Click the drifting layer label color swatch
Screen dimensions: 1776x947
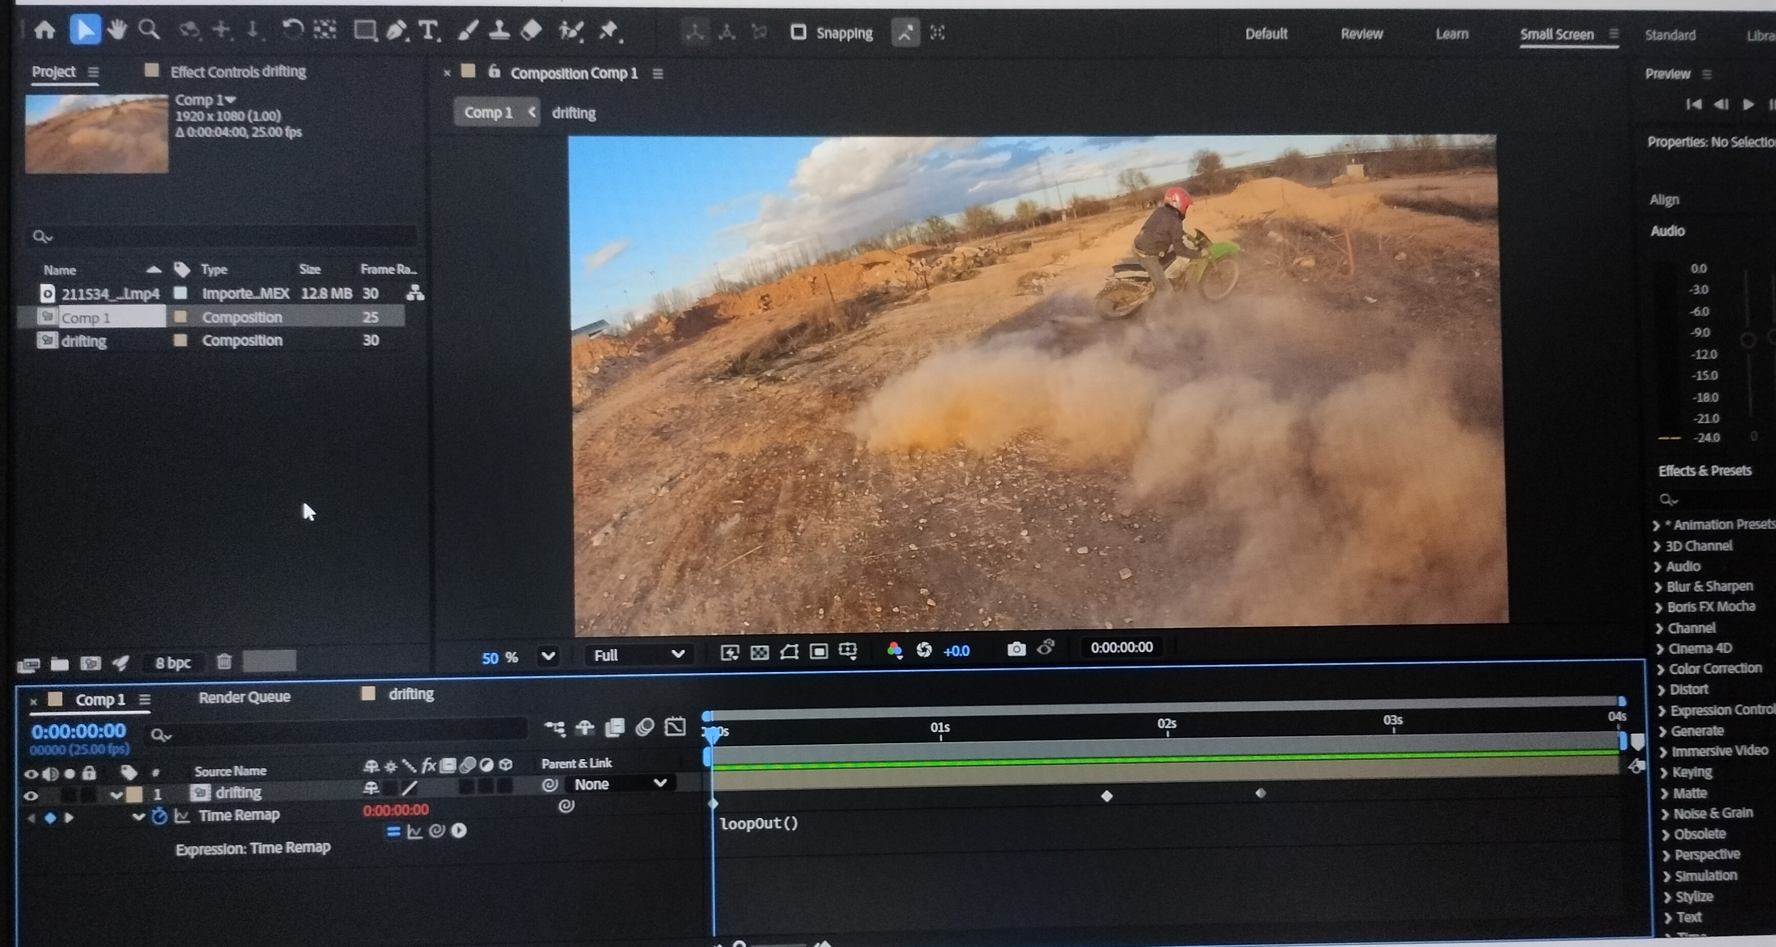135,794
